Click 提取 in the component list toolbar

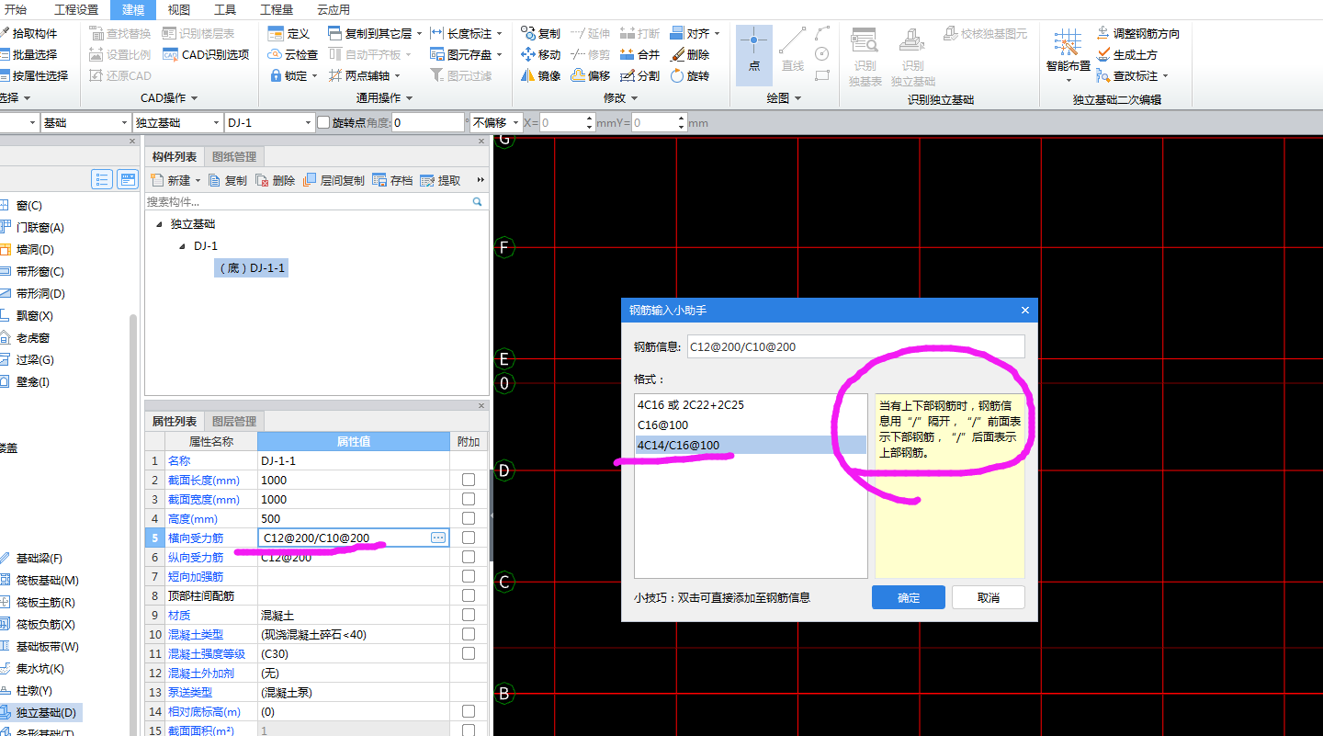(x=440, y=180)
